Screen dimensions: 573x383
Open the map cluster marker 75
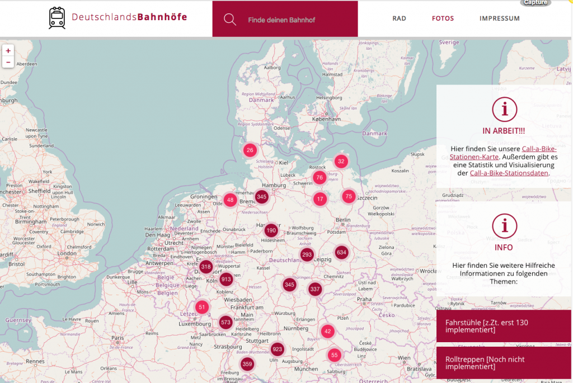tap(349, 196)
